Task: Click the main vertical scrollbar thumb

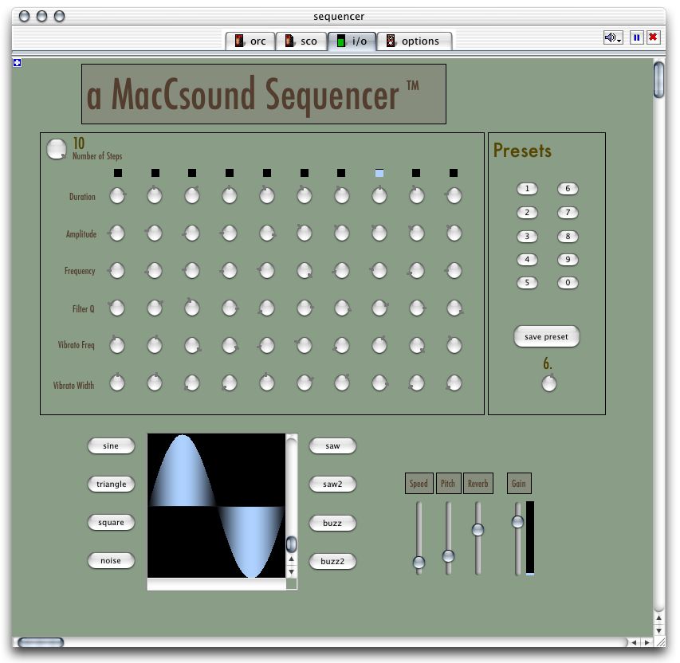Action: [658, 80]
